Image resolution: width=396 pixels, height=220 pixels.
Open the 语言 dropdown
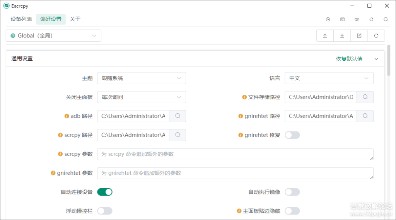[329, 78]
